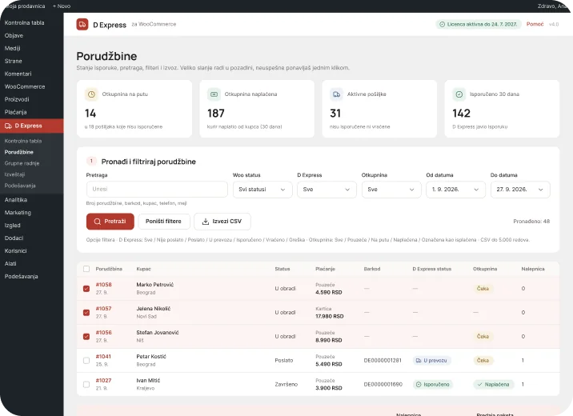Open Mediji in sidebar
573x416 pixels.
point(13,48)
